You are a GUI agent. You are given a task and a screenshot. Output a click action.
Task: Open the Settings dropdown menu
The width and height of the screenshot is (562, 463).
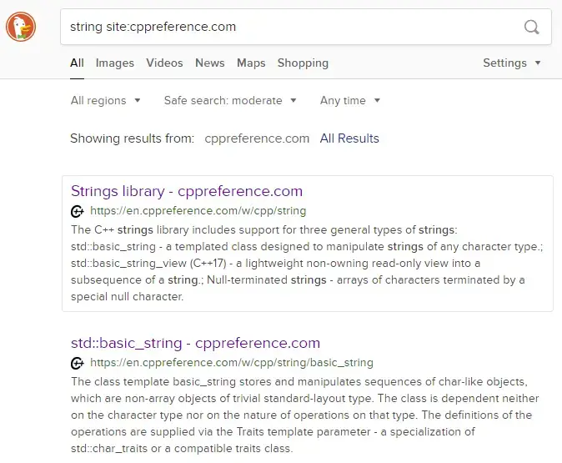(512, 63)
